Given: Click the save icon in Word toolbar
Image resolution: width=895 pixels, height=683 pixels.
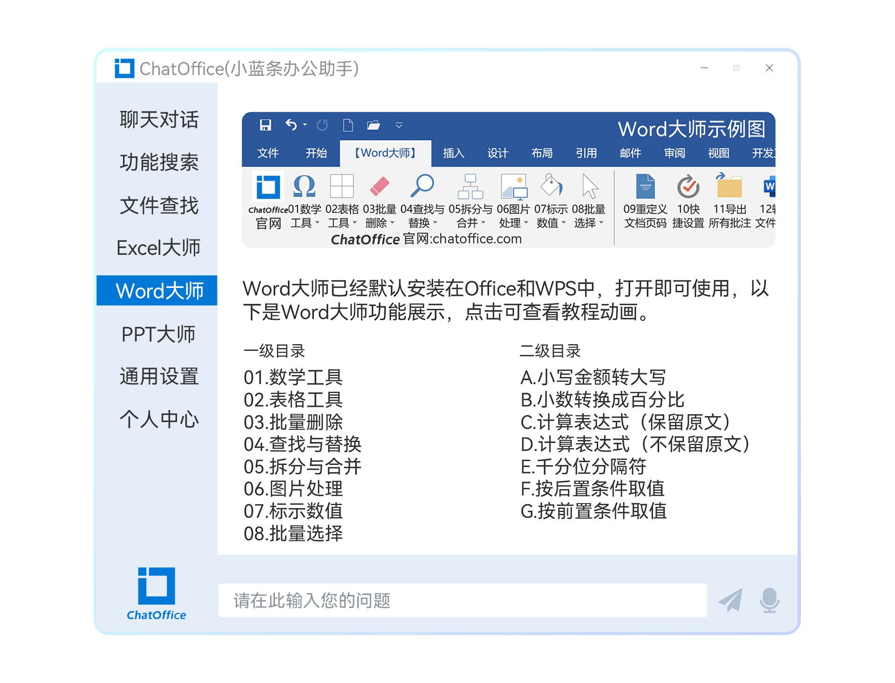Looking at the screenshot, I should click(265, 125).
